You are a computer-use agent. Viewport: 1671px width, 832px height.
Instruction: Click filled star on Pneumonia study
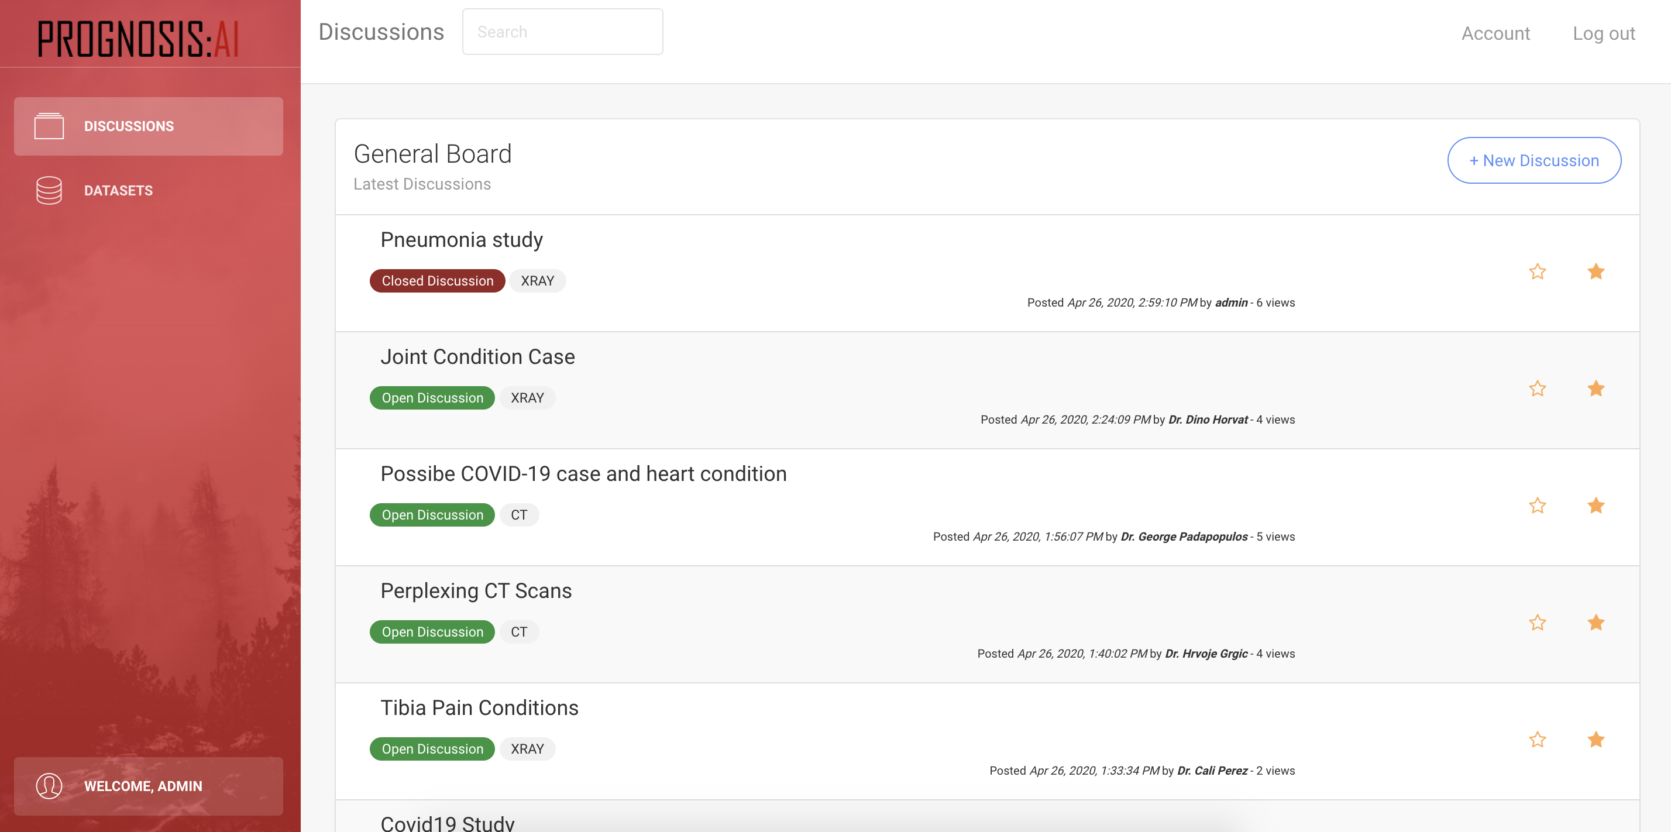1595,271
